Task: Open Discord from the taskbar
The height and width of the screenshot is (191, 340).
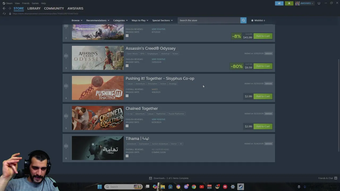Action: pyautogui.click(x=186, y=187)
